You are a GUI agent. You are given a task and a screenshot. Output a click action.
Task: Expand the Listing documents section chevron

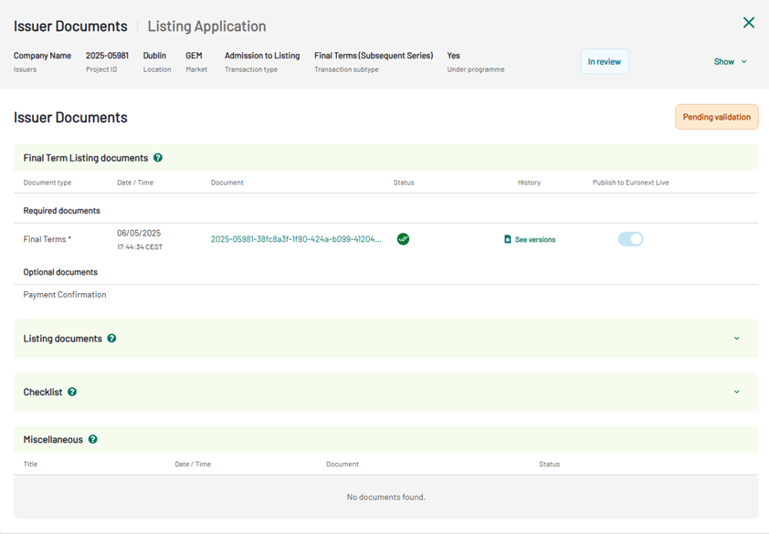click(737, 339)
